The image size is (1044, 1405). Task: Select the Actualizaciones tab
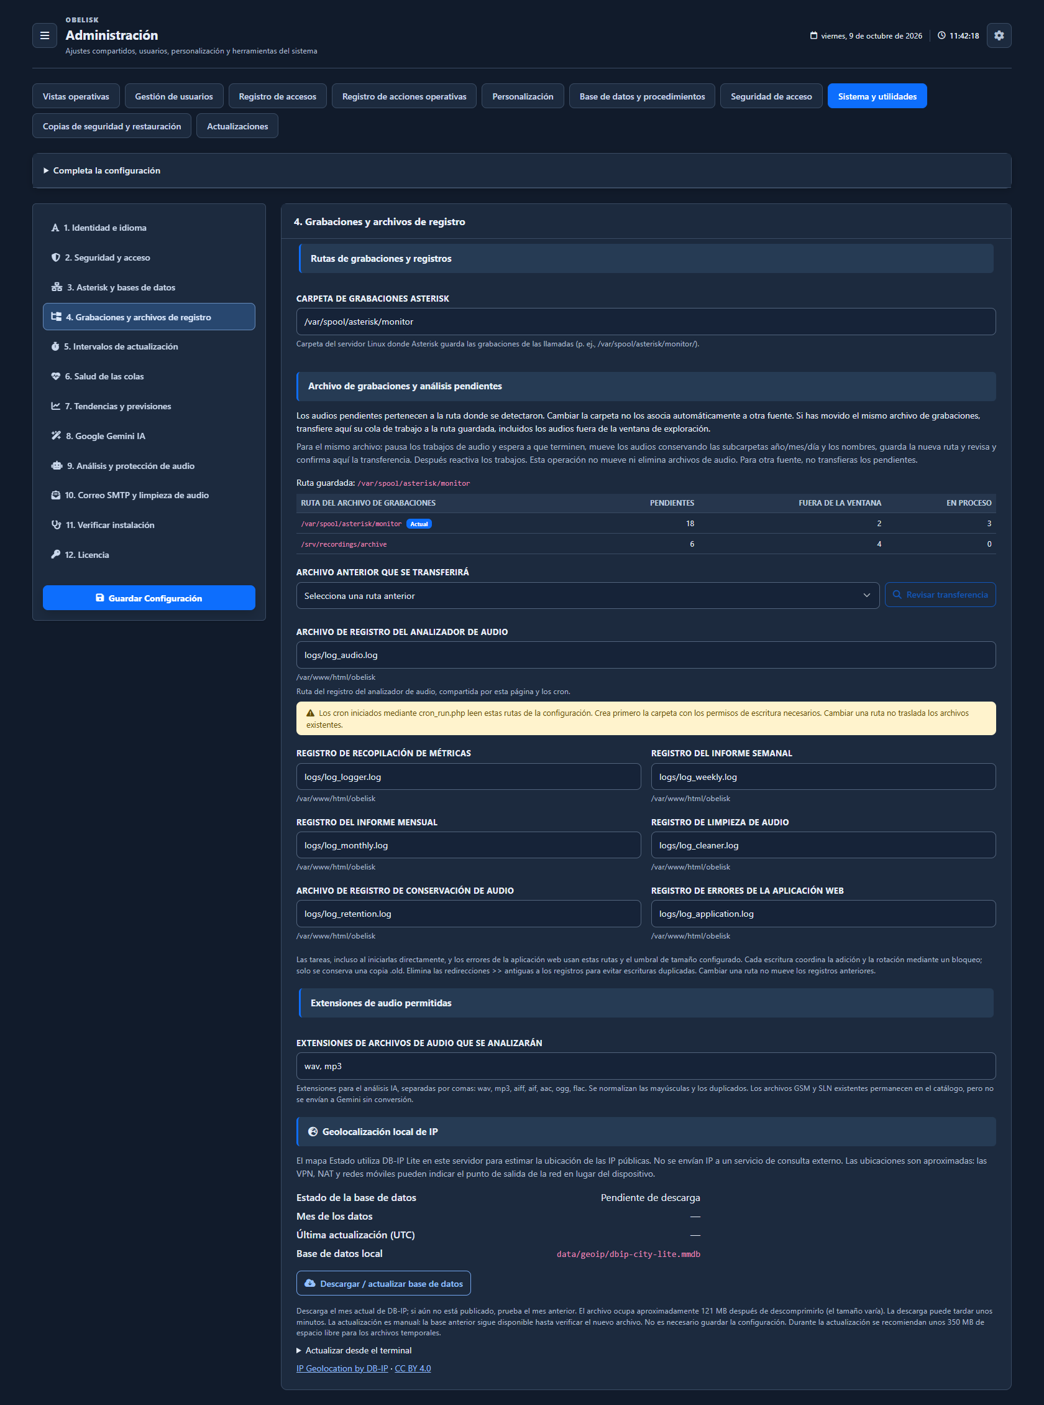click(x=237, y=126)
